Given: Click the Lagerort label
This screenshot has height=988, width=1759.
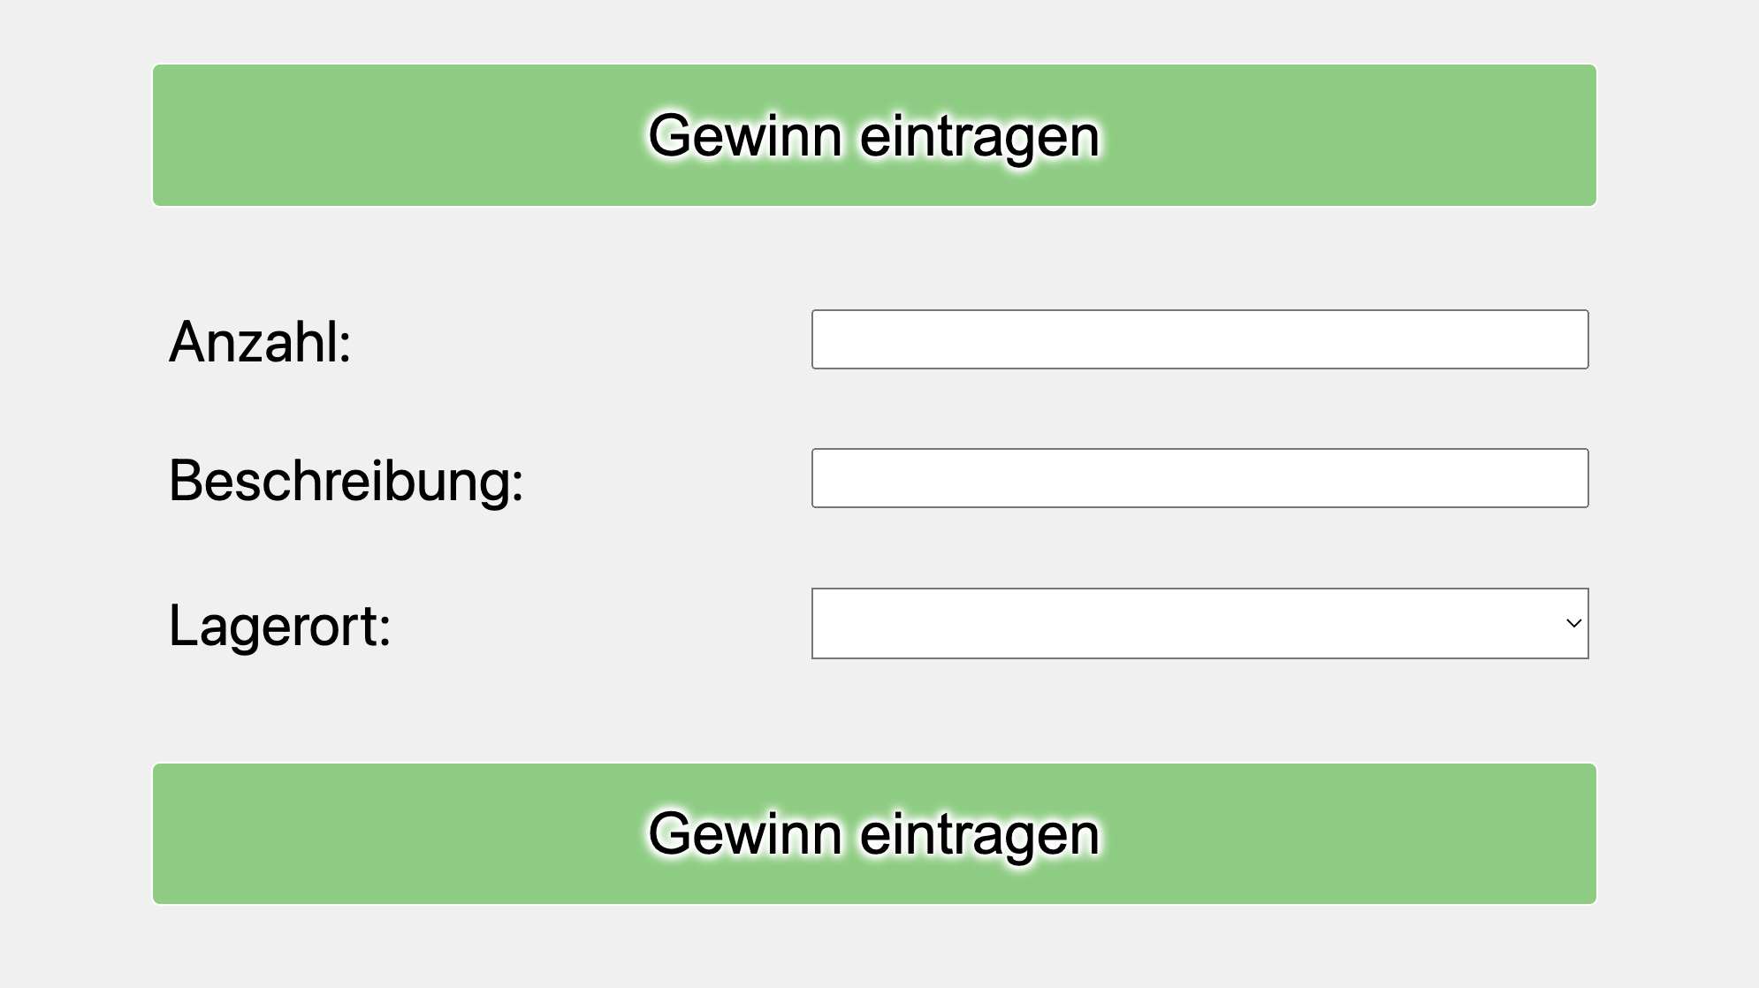Looking at the screenshot, I should coord(279,626).
